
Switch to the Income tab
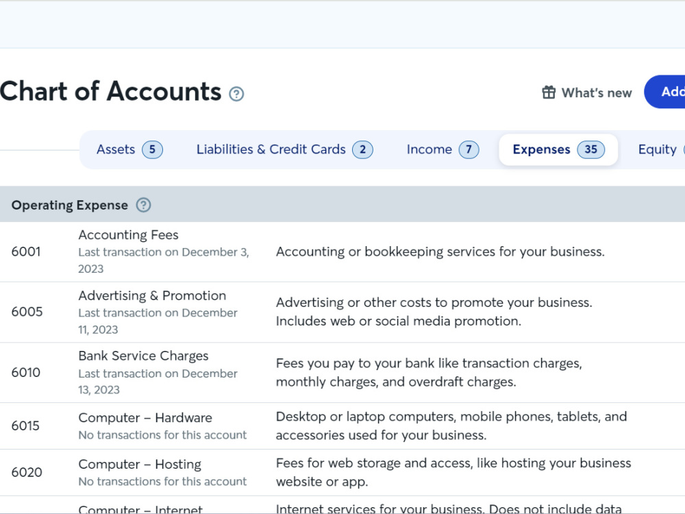coord(443,149)
